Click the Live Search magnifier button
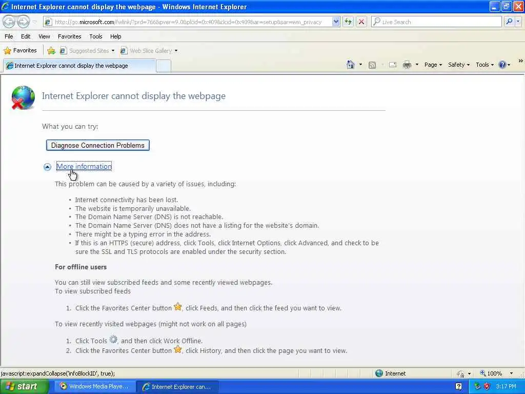Image resolution: width=525 pixels, height=394 pixels. tap(509, 22)
